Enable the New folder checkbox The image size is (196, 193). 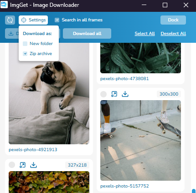(x=25, y=44)
